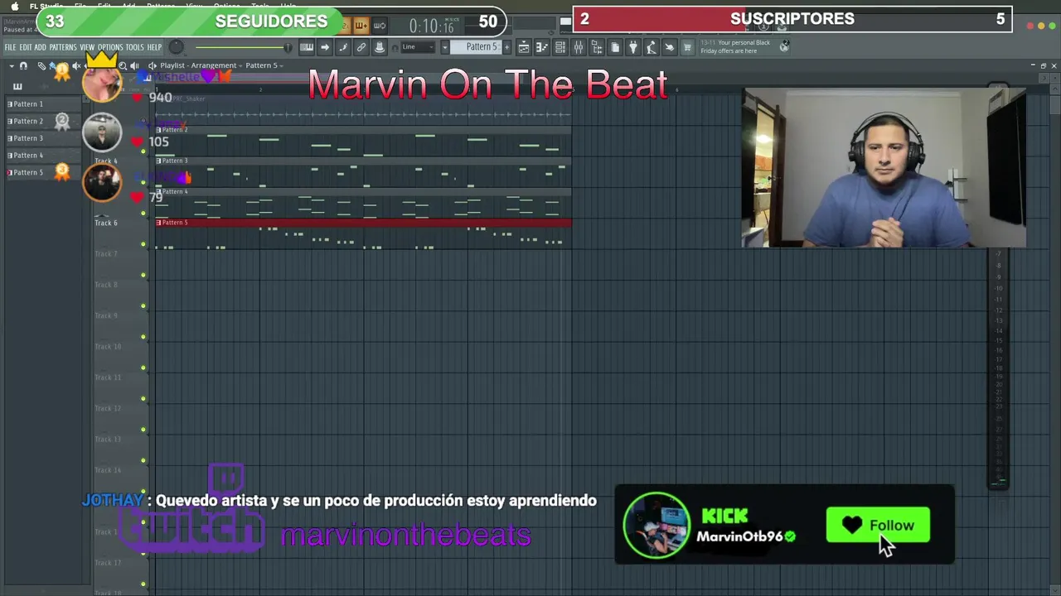Open the Playlist view icon
Image resolution: width=1061 pixels, height=596 pixels.
(x=524, y=47)
